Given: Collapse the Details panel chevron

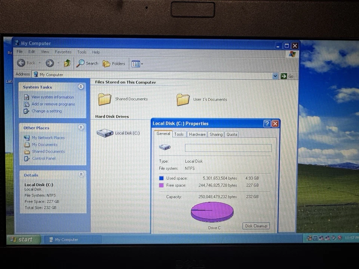Looking at the screenshot, I should tap(81, 174).
